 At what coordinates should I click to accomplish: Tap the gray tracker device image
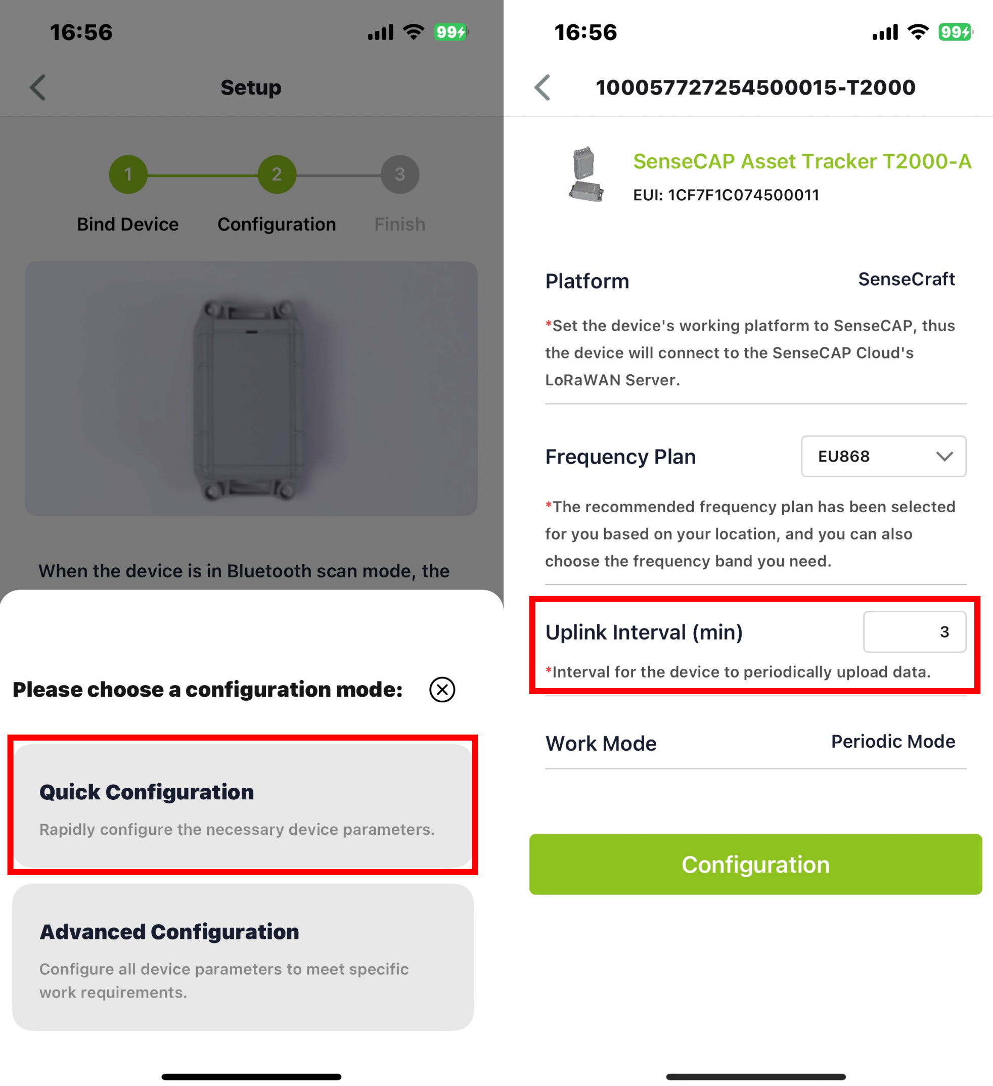pos(251,399)
